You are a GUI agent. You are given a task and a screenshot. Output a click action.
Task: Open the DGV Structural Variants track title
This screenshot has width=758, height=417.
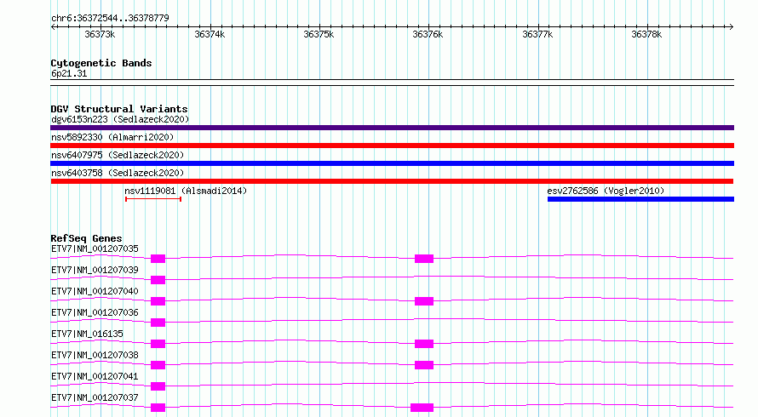(x=119, y=109)
